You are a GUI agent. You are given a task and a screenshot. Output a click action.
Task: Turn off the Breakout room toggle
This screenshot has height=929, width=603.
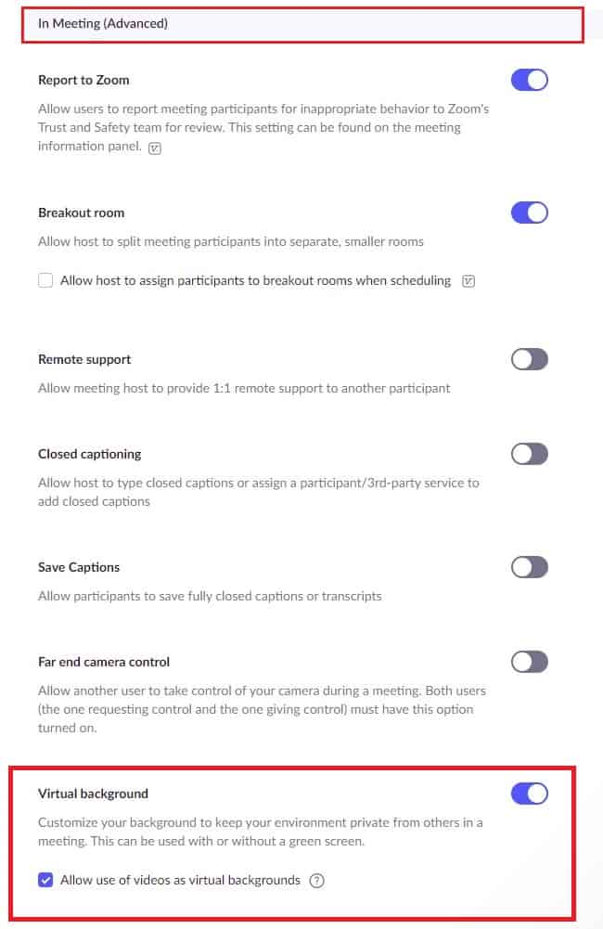(529, 213)
